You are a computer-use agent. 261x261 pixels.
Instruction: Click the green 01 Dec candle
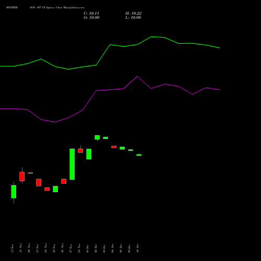tap(89, 154)
